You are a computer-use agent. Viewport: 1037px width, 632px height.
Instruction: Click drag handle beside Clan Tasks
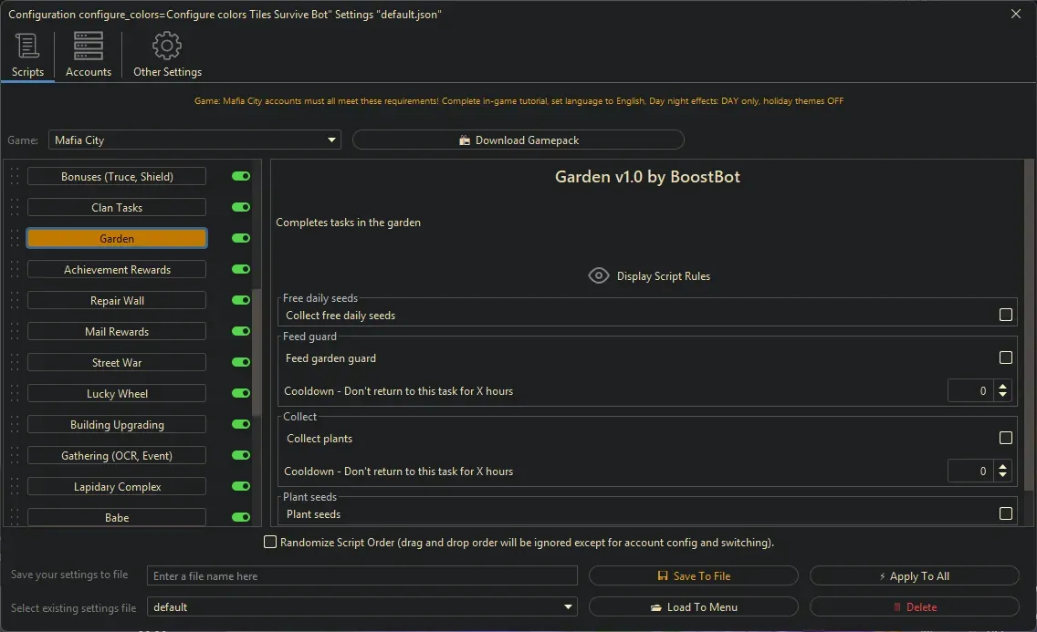coord(15,208)
